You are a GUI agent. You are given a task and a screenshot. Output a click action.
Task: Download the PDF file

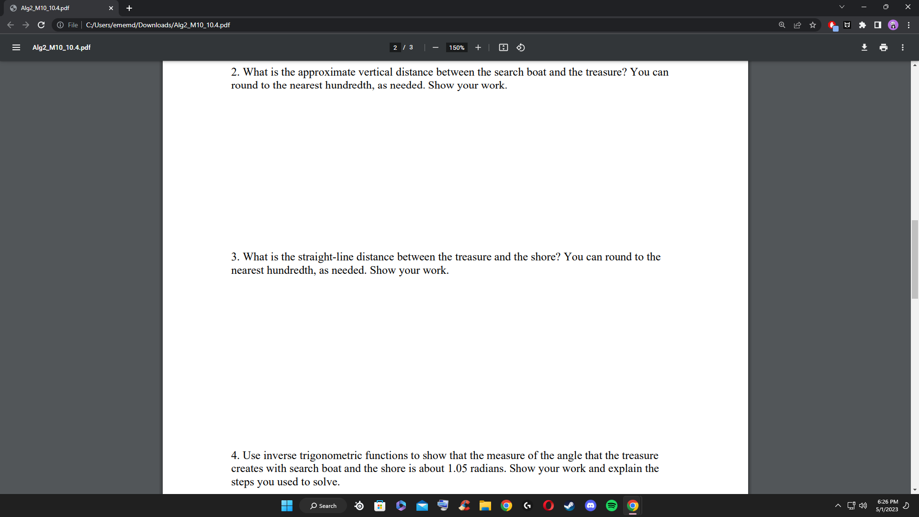[864, 47]
